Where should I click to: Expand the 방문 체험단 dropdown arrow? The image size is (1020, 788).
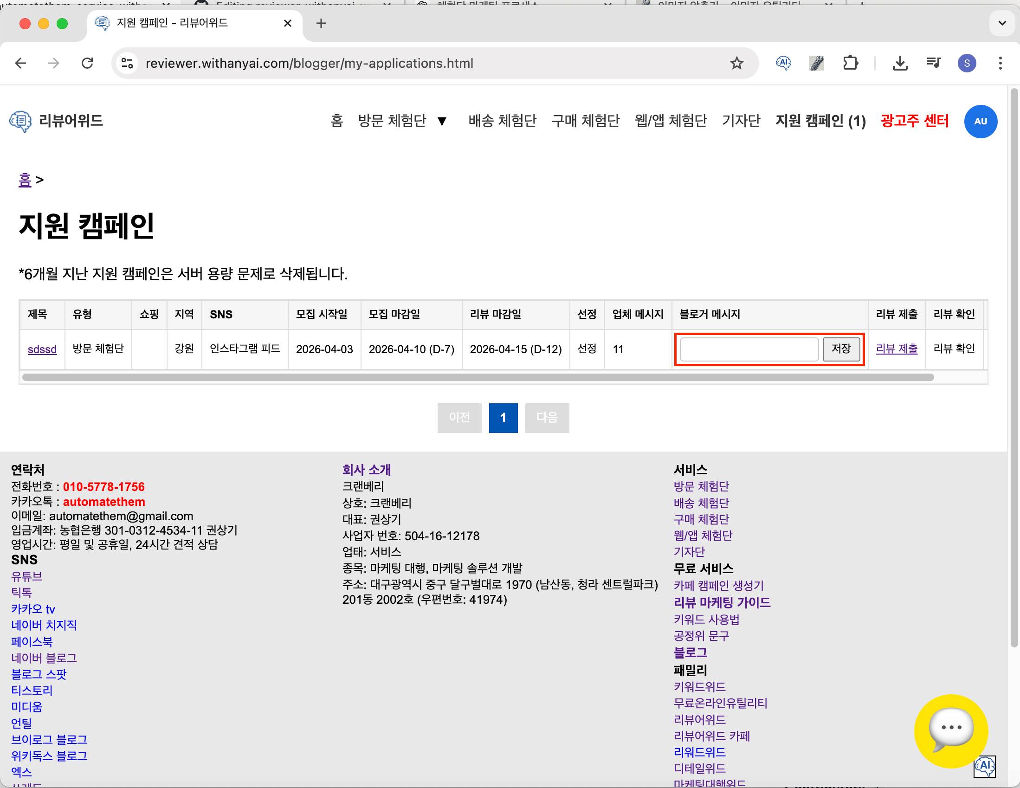pos(442,122)
